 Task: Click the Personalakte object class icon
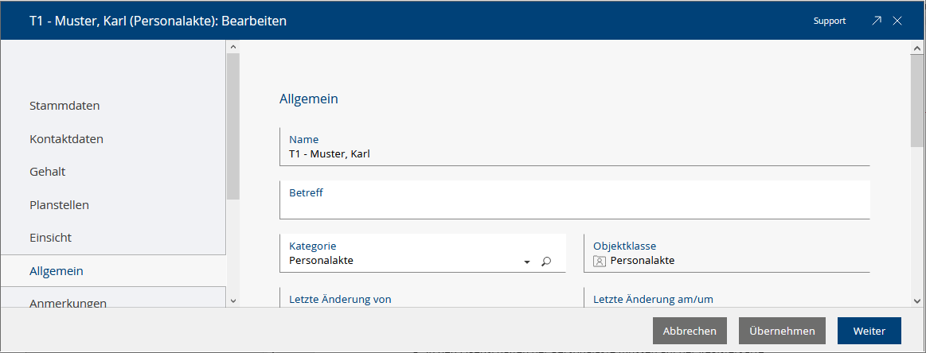[600, 261]
